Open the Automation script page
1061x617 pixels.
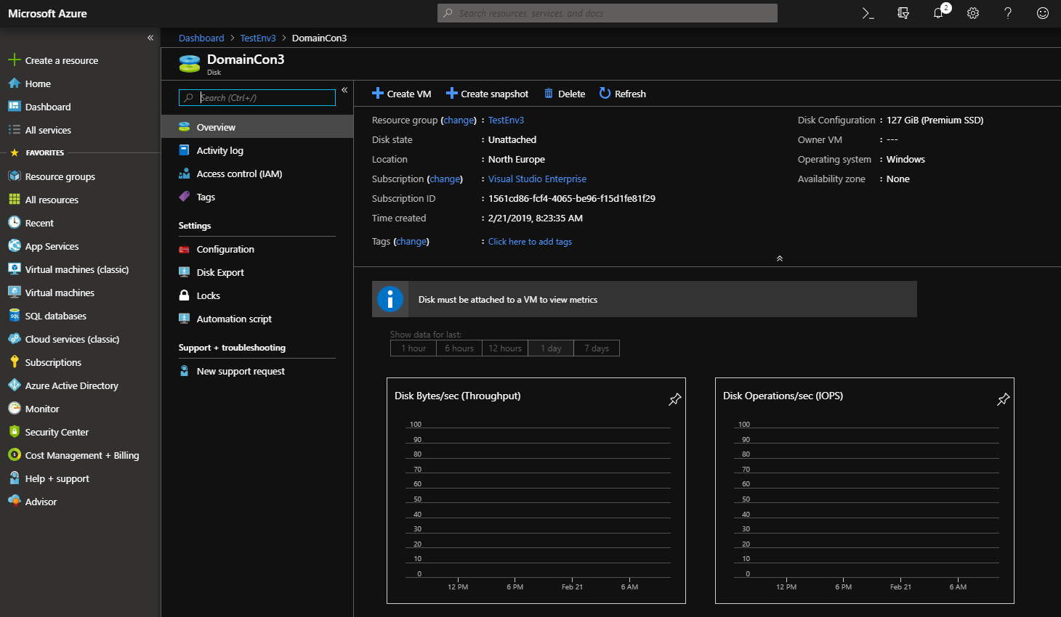257,319
